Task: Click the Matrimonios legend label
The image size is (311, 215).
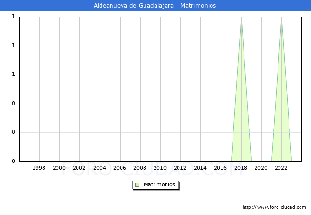Action: 159,185
